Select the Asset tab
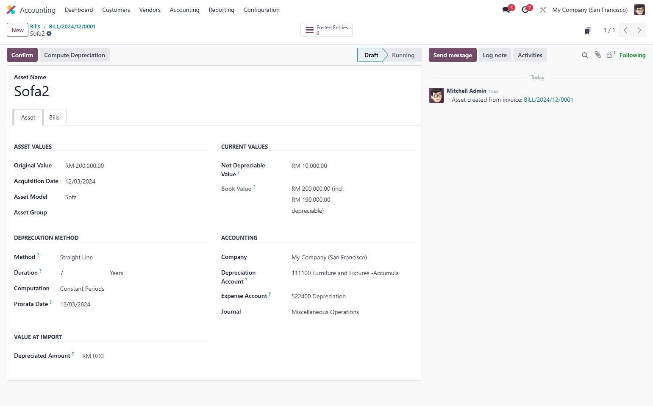The height and width of the screenshot is (406, 653). click(x=28, y=117)
